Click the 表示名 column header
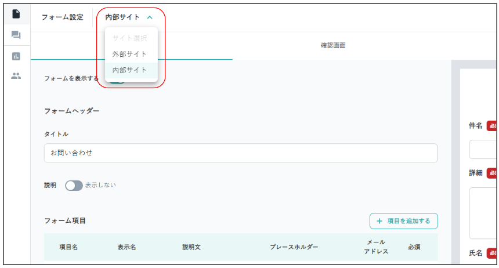The height and width of the screenshot is (268, 499). click(126, 247)
